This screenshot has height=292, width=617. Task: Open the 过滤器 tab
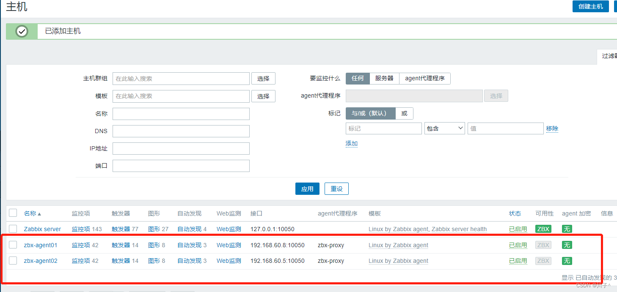click(608, 56)
